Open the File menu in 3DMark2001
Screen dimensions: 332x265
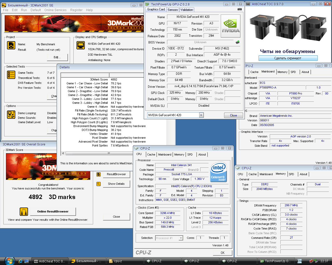(6, 10)
